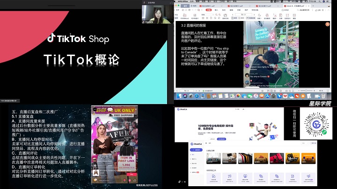Viewport: 337px width, 189px height.
Task: Click the ShootCut logo on landing page
Action: [182, 109]
